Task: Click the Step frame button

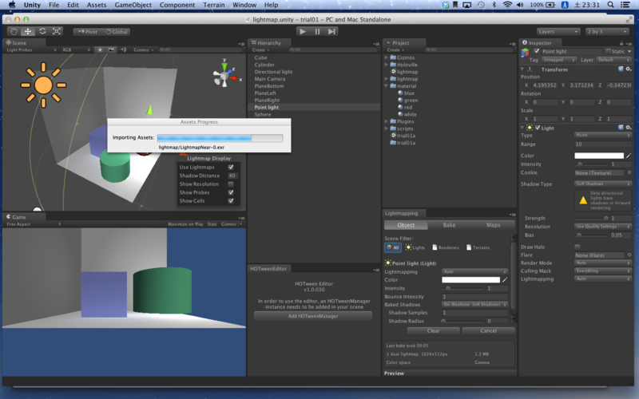Action: [331, 31]
